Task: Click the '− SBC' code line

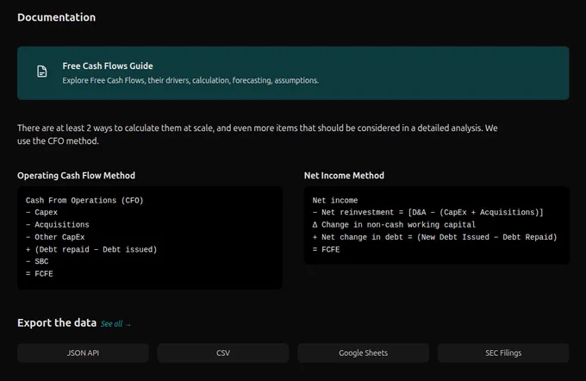Action: click(37, 261)
